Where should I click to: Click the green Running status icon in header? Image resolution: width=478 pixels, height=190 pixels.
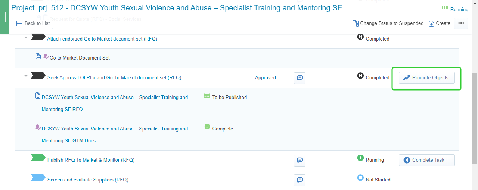pos(444,7)
